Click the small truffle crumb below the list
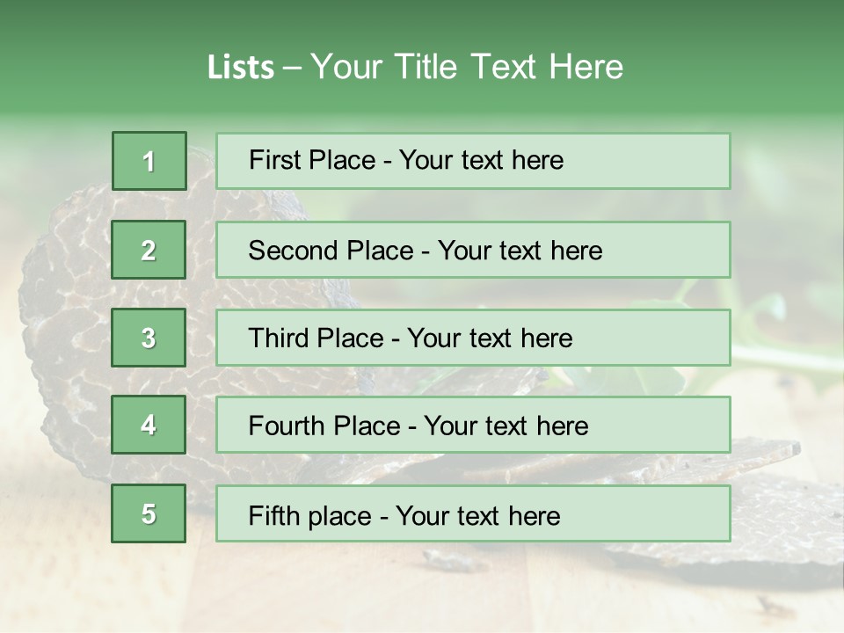The image size is (844, 633). 447,559
